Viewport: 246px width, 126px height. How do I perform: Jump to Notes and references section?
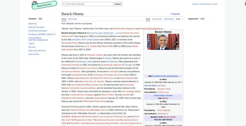tap(37, 51)
